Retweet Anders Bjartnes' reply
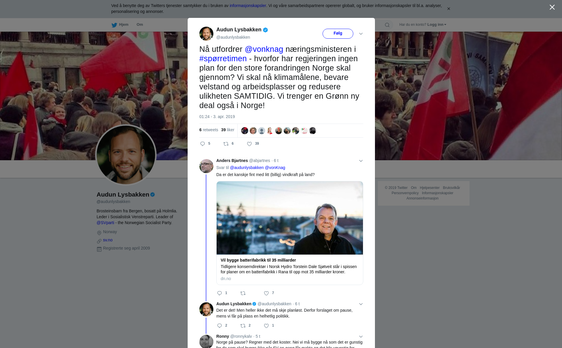The width and height of the screenshot is (562, 348). 243,293
